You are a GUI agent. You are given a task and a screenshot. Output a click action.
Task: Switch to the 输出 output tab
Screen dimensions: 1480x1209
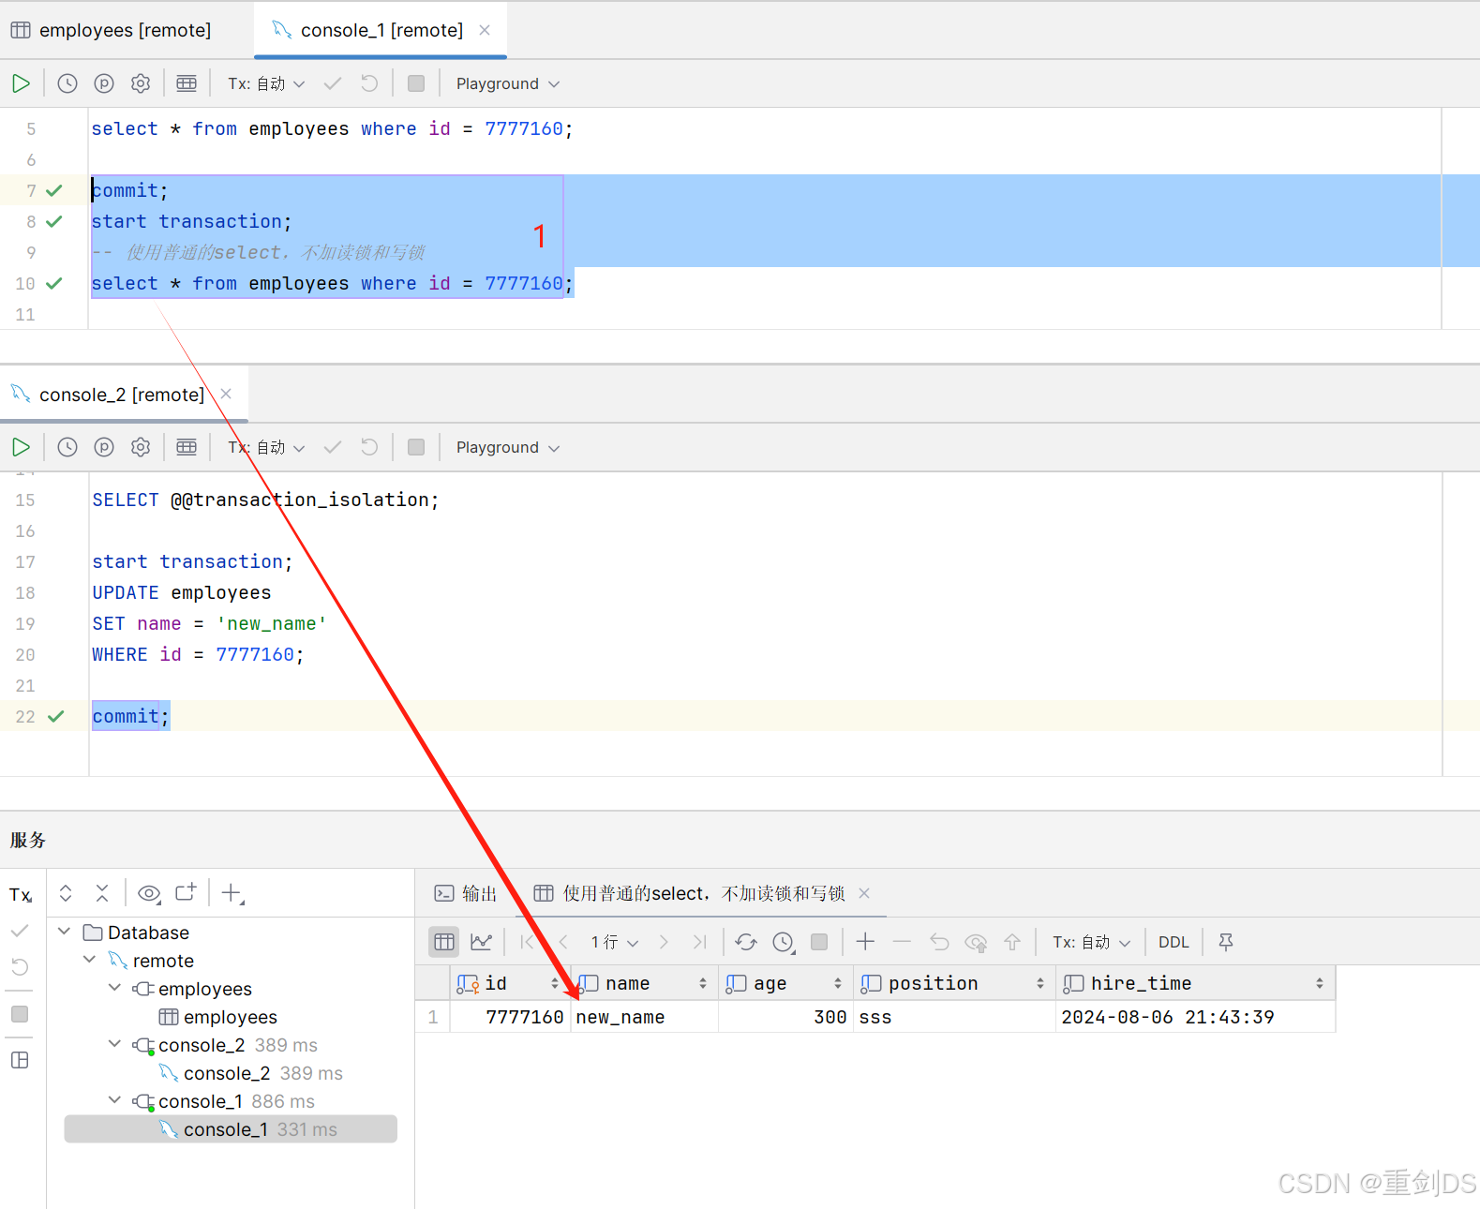465,893
